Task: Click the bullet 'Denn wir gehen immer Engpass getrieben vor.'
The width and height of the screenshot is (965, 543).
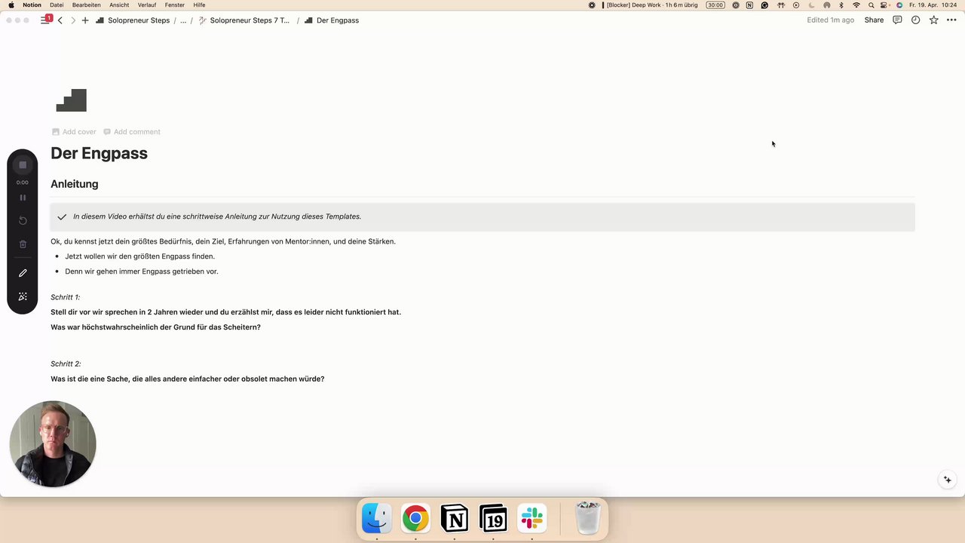Action: coord(142,271)
